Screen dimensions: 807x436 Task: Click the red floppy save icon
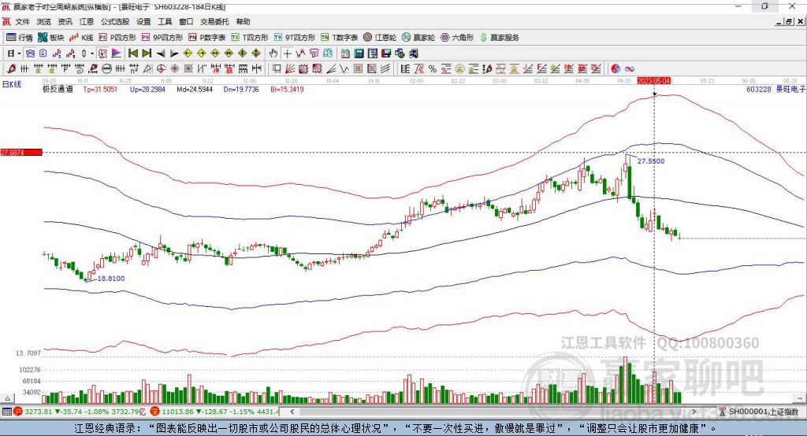tap(386, 54)
